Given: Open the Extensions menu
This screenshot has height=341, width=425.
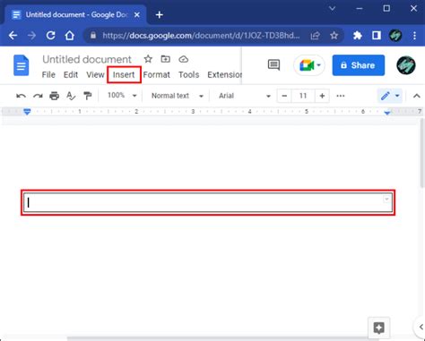Looking at the screenshot, I should [x=224, y=74].
